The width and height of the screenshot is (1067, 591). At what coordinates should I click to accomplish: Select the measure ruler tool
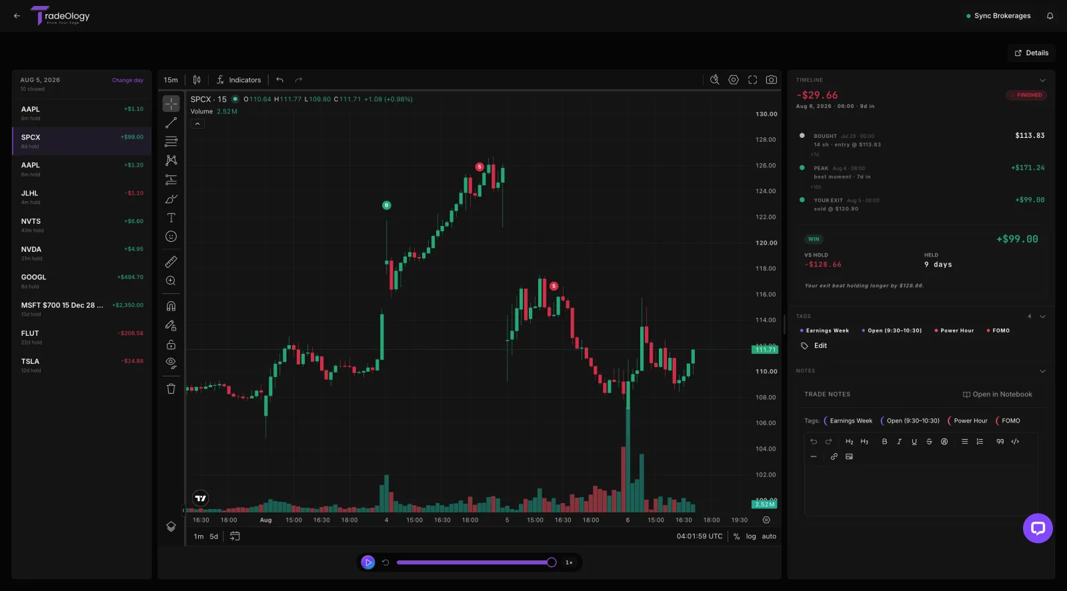pos(171,262)
